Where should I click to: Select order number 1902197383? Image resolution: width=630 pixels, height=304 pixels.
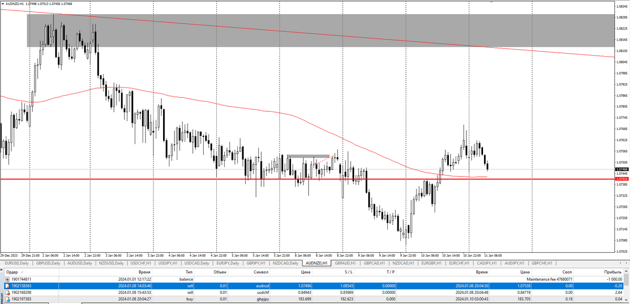(x=21, y=299)
